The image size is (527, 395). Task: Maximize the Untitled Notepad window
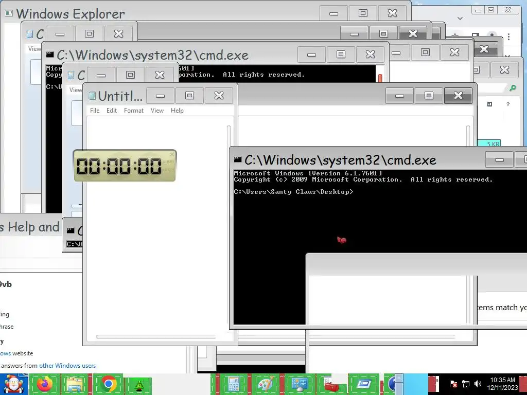point(189,96)
